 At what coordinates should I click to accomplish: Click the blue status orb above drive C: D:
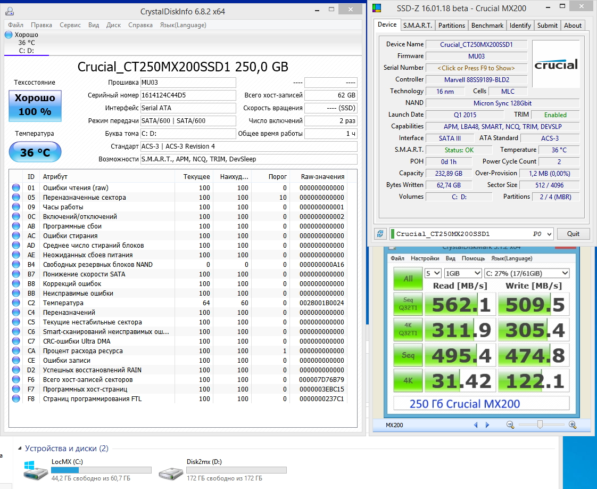(9, 35)
